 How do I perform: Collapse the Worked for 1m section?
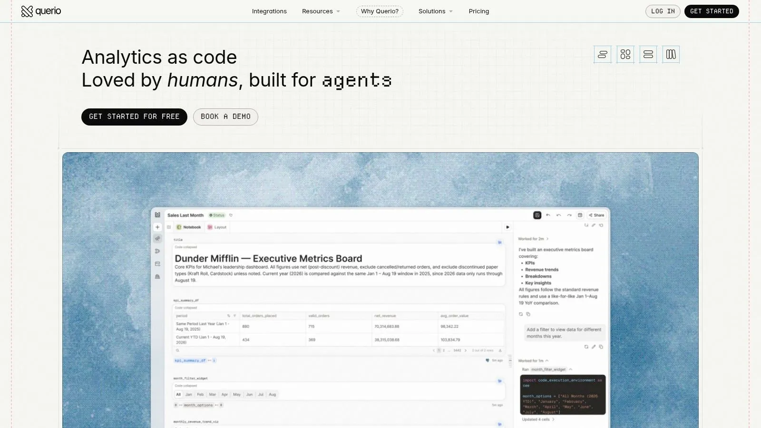click(x=533, y=360)
